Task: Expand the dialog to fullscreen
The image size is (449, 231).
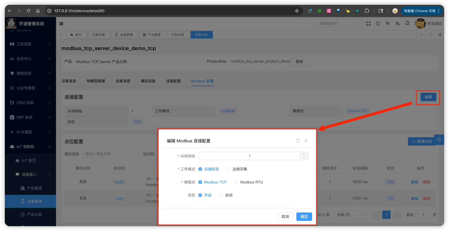Action: click(x=298, y=141)
